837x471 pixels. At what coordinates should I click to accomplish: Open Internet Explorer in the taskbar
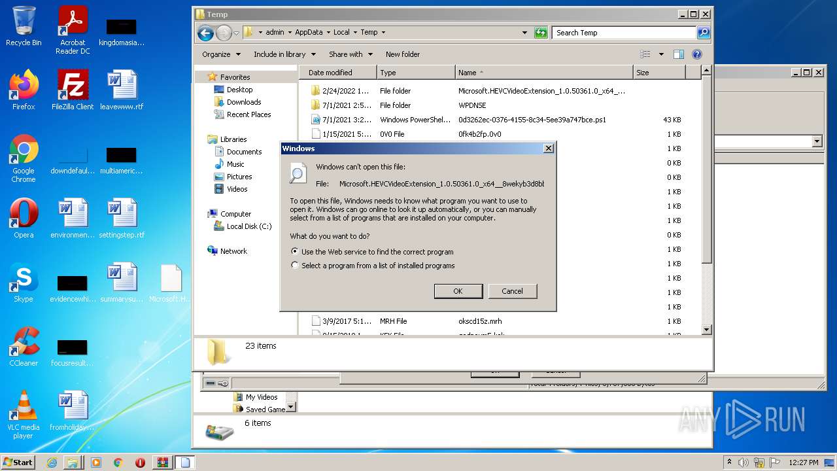[x=52, y=462]
